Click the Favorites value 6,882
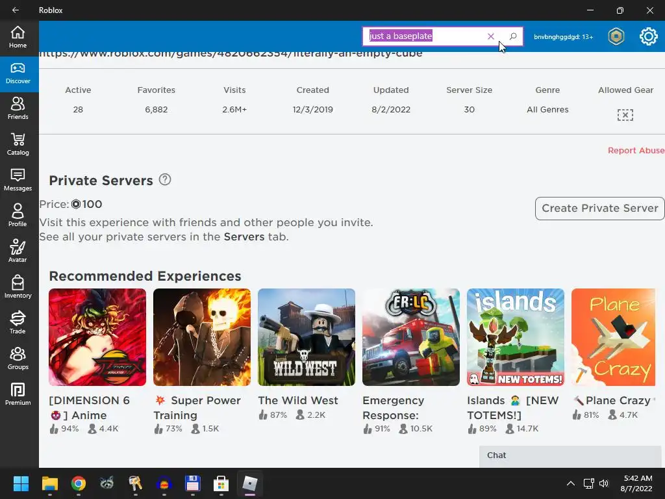665x499 pixels. (156, 109)
